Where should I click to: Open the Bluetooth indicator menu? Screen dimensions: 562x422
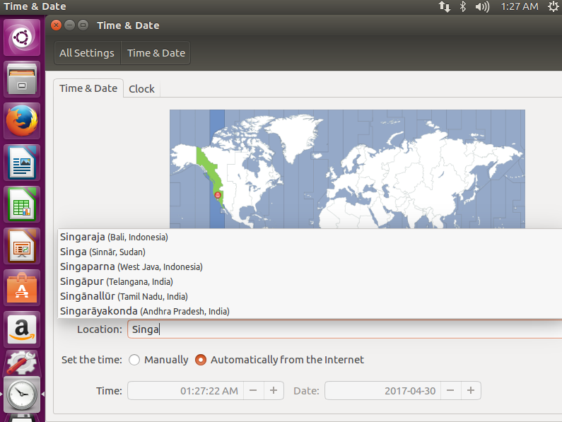[x=463, y=6]
